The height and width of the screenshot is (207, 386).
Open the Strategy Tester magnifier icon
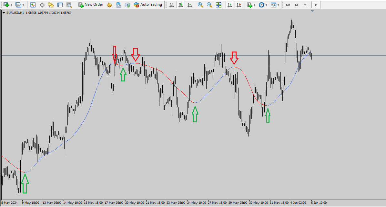tap(69, 5)
